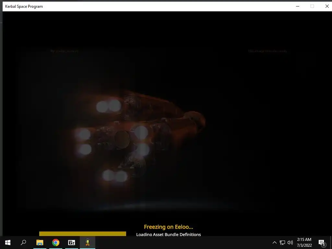Click 'Loading Asset Bundle Definitions' status text
Image resolution: width=332 pixels, height=249 pixels.
(x=169, y=234)
